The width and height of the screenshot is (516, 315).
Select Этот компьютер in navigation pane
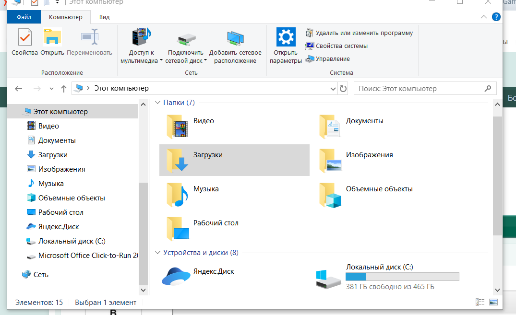click(73, 111)
